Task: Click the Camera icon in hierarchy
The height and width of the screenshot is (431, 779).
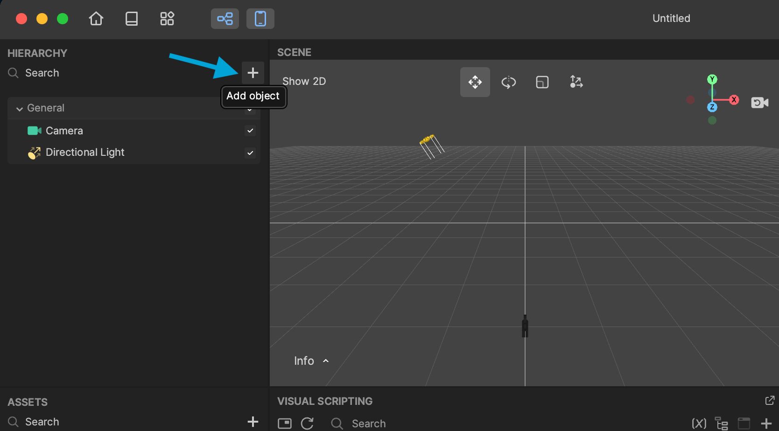Action: coord(34,131)
